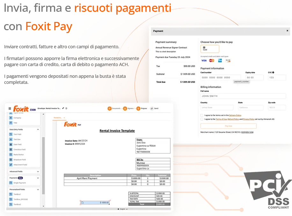Image resolution: width=292 pixels, height=216 pixels.
Task: Collapse the Data Entry Fields section
Action: click(38, 129)
